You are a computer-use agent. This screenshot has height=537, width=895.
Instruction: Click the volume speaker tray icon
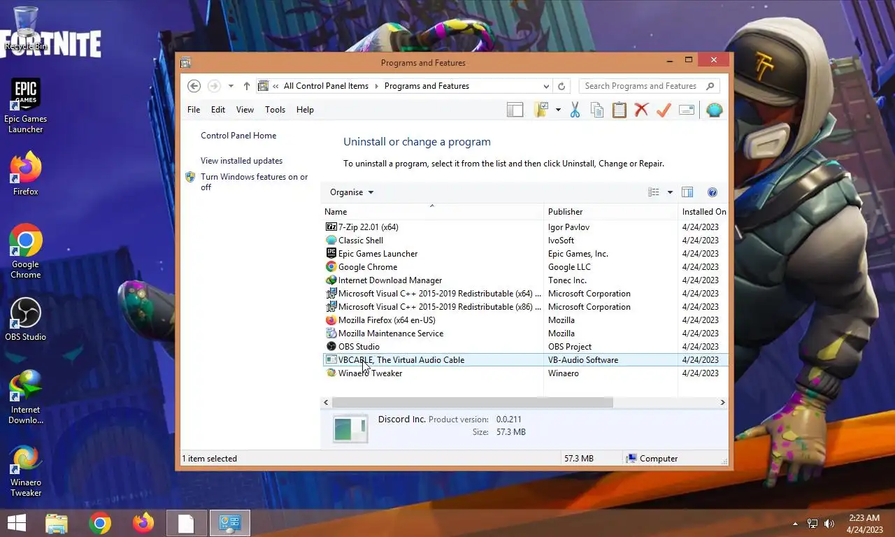point(829,524)
